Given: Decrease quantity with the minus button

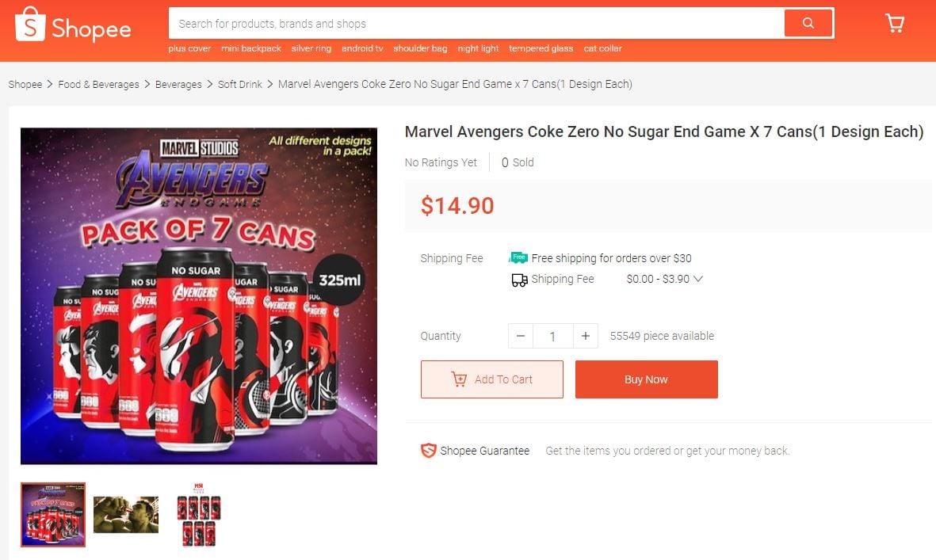Looking at the screenshot, I should (x=521, y=336).
